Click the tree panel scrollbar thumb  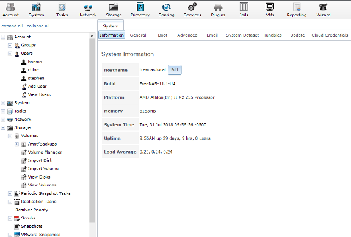92,130
